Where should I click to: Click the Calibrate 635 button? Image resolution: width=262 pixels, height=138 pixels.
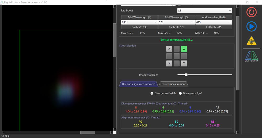pyautogui.click(x=139, y=27)
